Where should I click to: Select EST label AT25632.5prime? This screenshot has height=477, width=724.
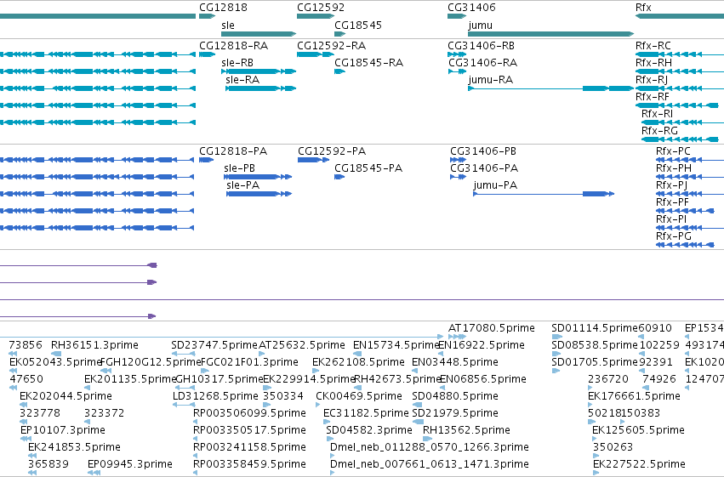coord(301,345)
